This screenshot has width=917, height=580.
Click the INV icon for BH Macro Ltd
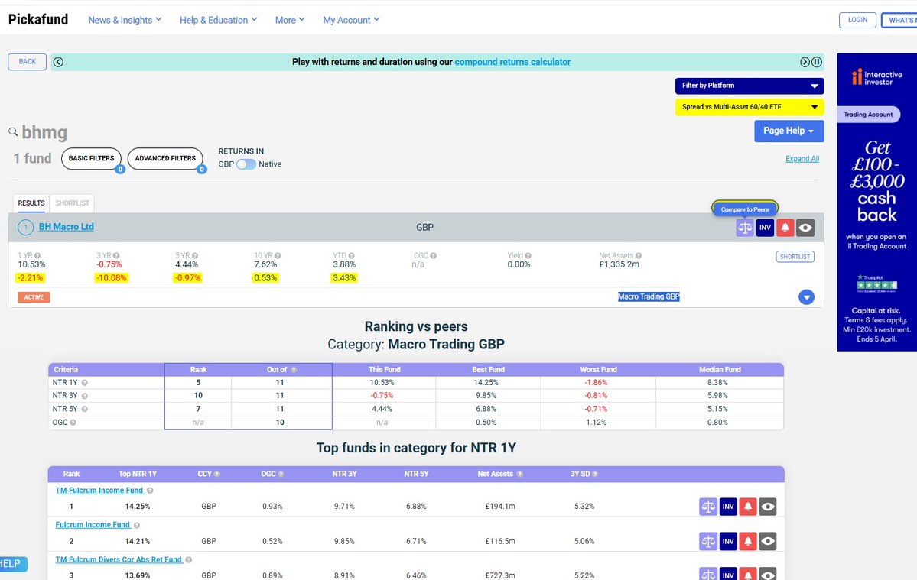[765, 228]
